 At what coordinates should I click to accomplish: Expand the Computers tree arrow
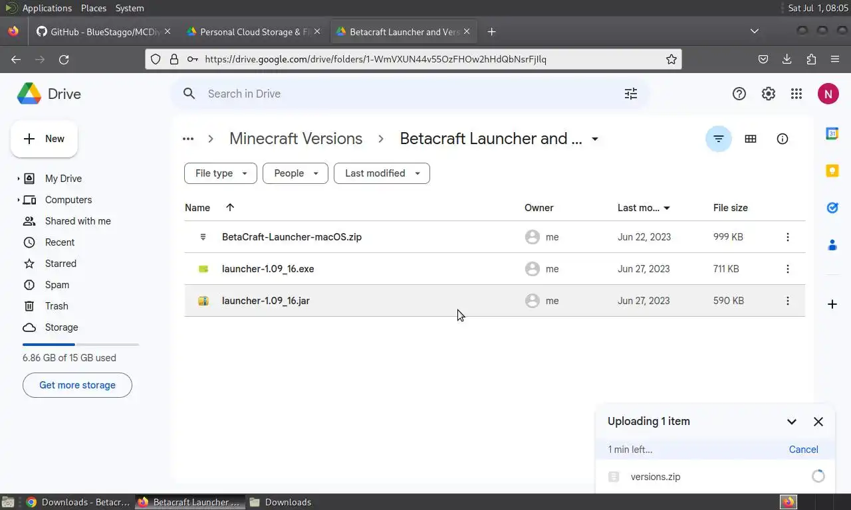[19, 200]
